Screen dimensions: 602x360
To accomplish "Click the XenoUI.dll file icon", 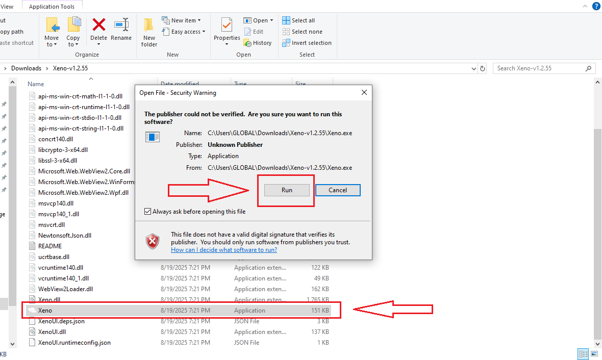I will 32,332.
